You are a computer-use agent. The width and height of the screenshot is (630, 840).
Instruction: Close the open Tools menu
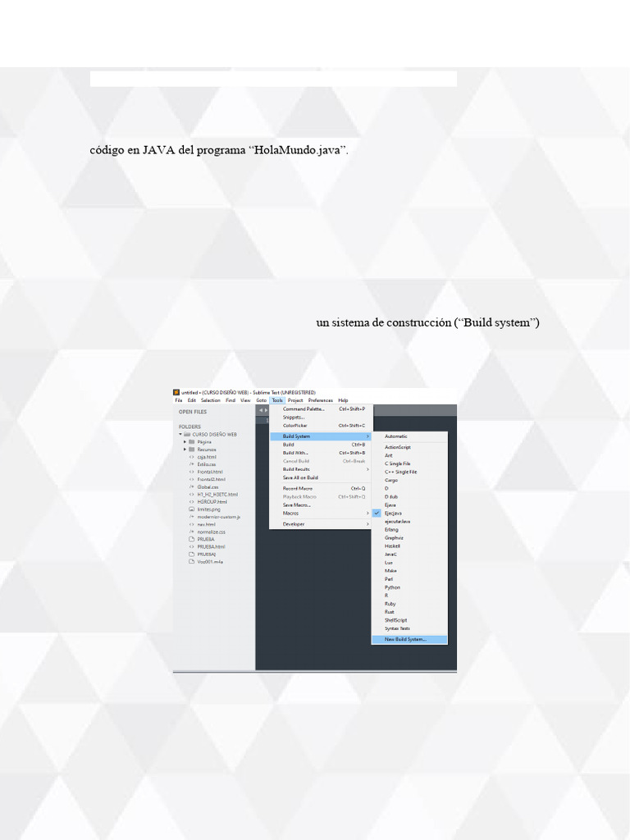(277, 400)
